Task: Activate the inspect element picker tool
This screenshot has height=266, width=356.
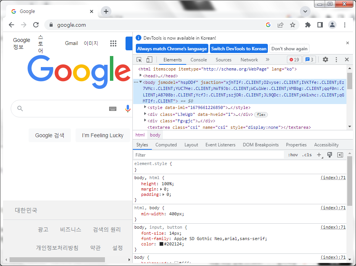Action: [139, 59]
